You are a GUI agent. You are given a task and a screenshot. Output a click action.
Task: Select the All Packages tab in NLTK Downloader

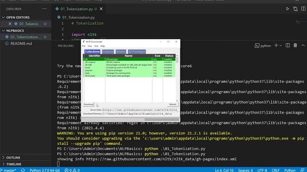click(137, 52)
